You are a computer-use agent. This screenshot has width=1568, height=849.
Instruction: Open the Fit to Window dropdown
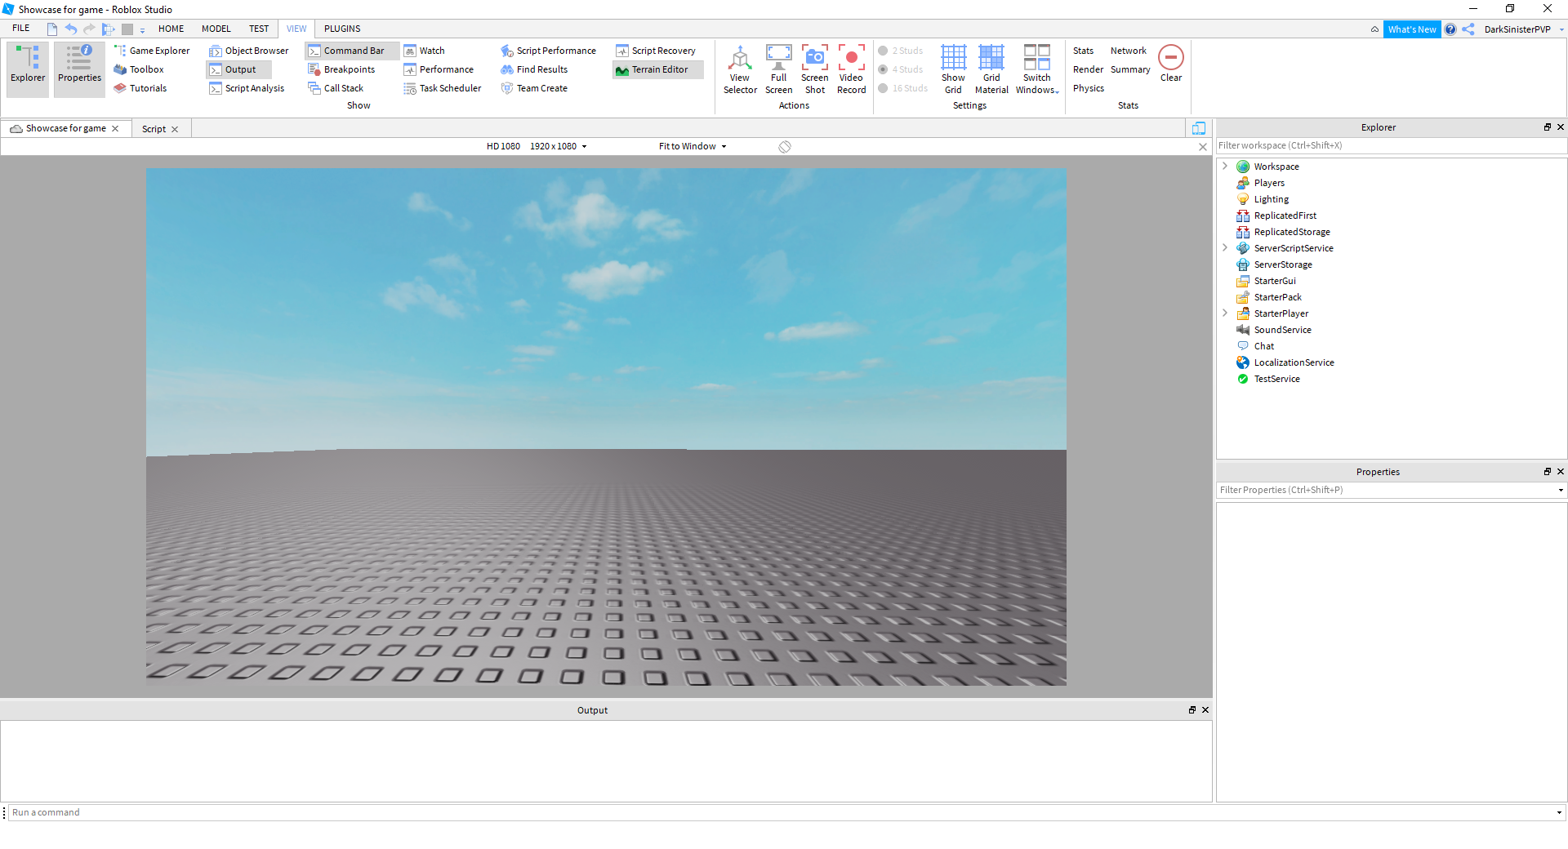[x=693, y=147]
